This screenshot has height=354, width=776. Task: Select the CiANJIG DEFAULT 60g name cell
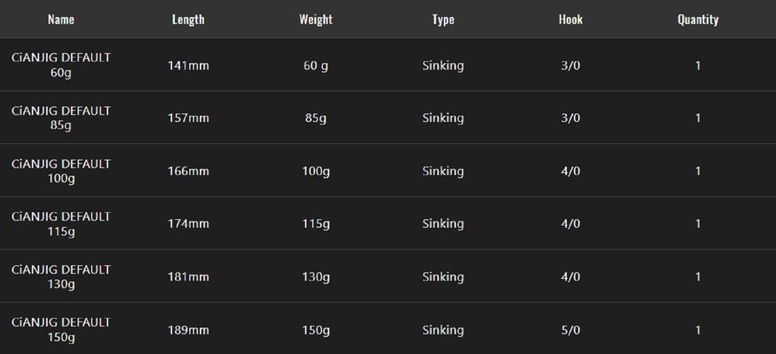tap(61, 65)
